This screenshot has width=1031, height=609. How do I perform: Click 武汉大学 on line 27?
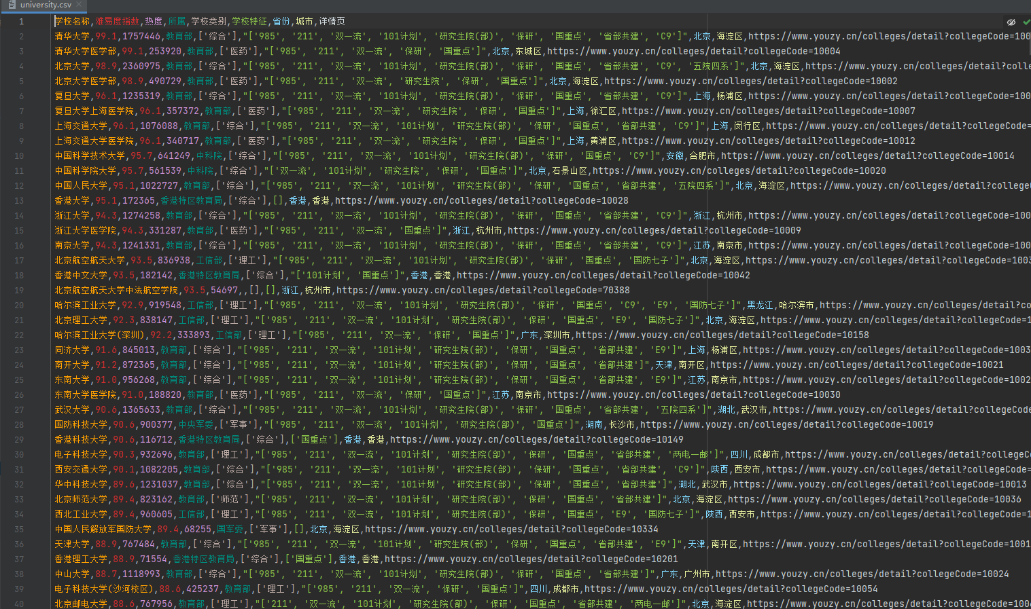coord(71,409)
